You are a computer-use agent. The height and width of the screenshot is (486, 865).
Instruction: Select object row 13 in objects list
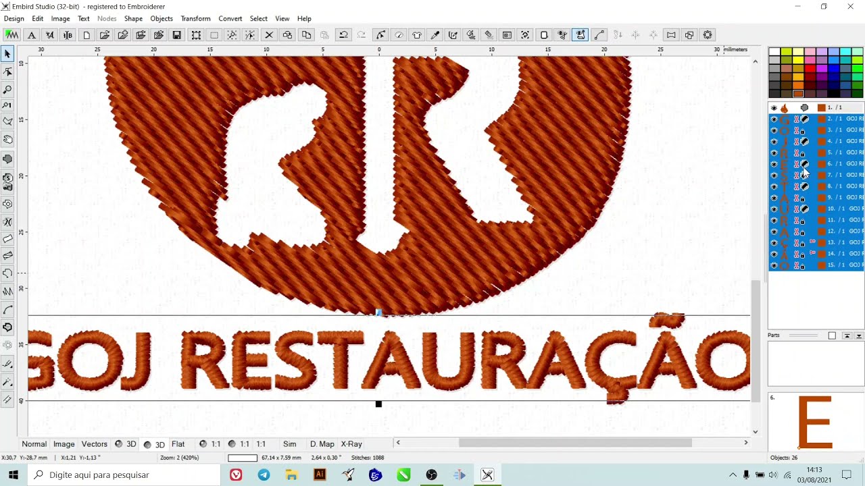pos(816,243)
